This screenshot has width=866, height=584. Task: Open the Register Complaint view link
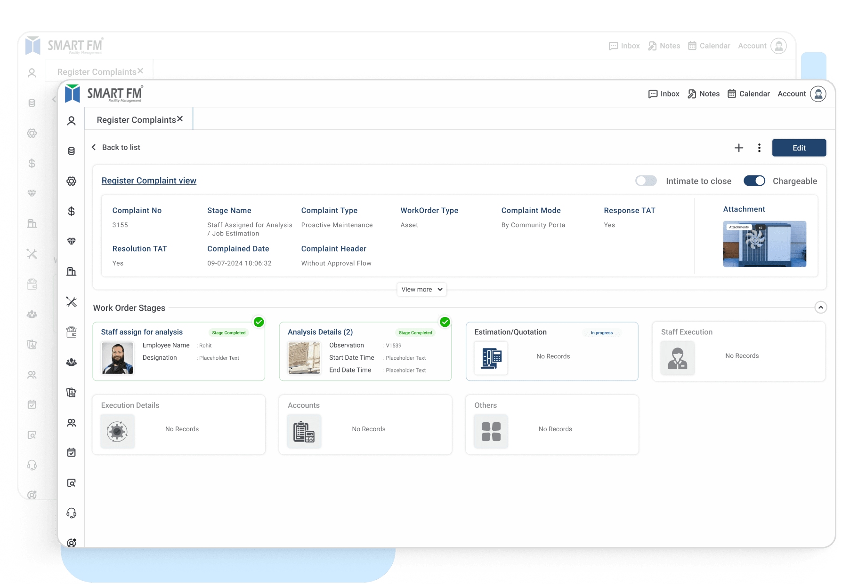point(149,181)
